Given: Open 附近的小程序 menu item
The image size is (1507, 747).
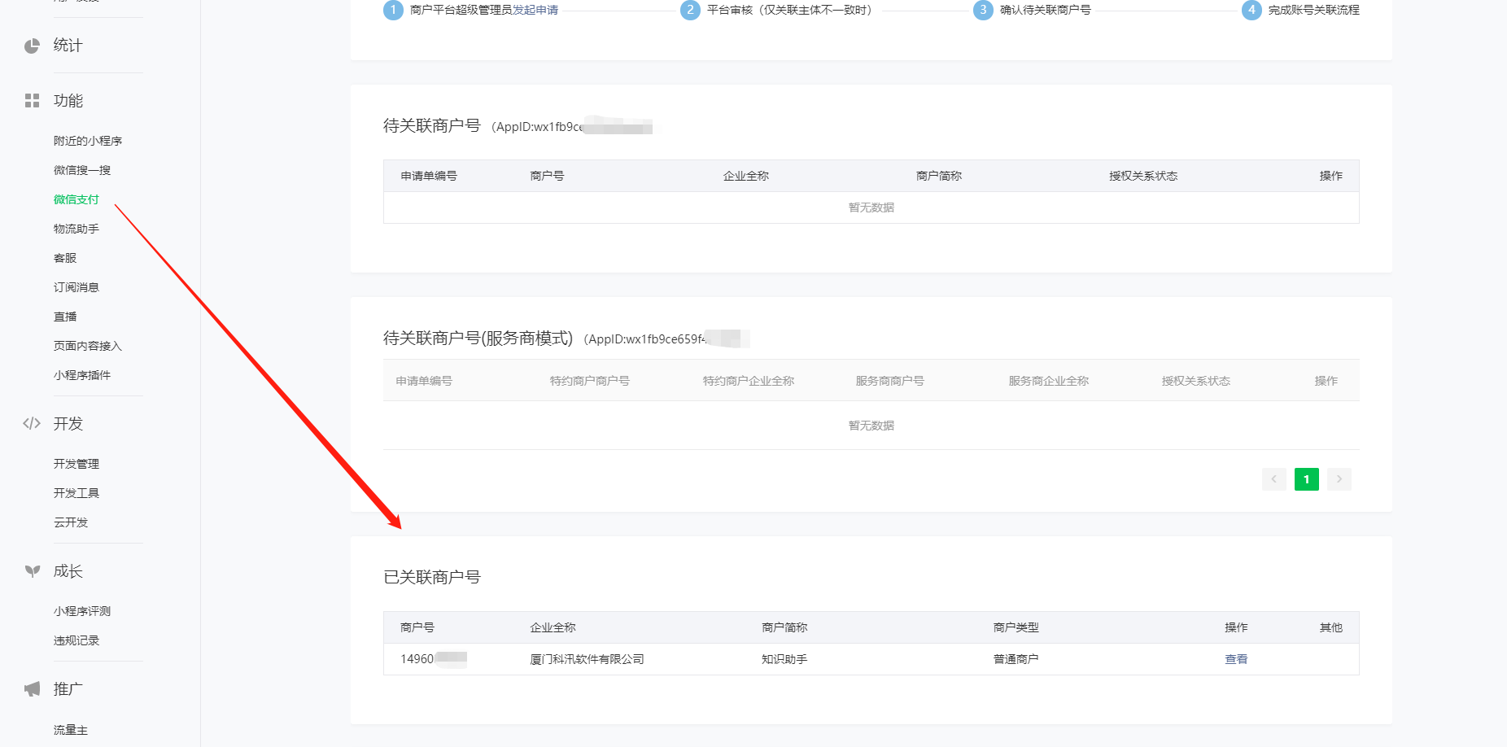Looking at the screenshot, I should click(x=88, y=141).
